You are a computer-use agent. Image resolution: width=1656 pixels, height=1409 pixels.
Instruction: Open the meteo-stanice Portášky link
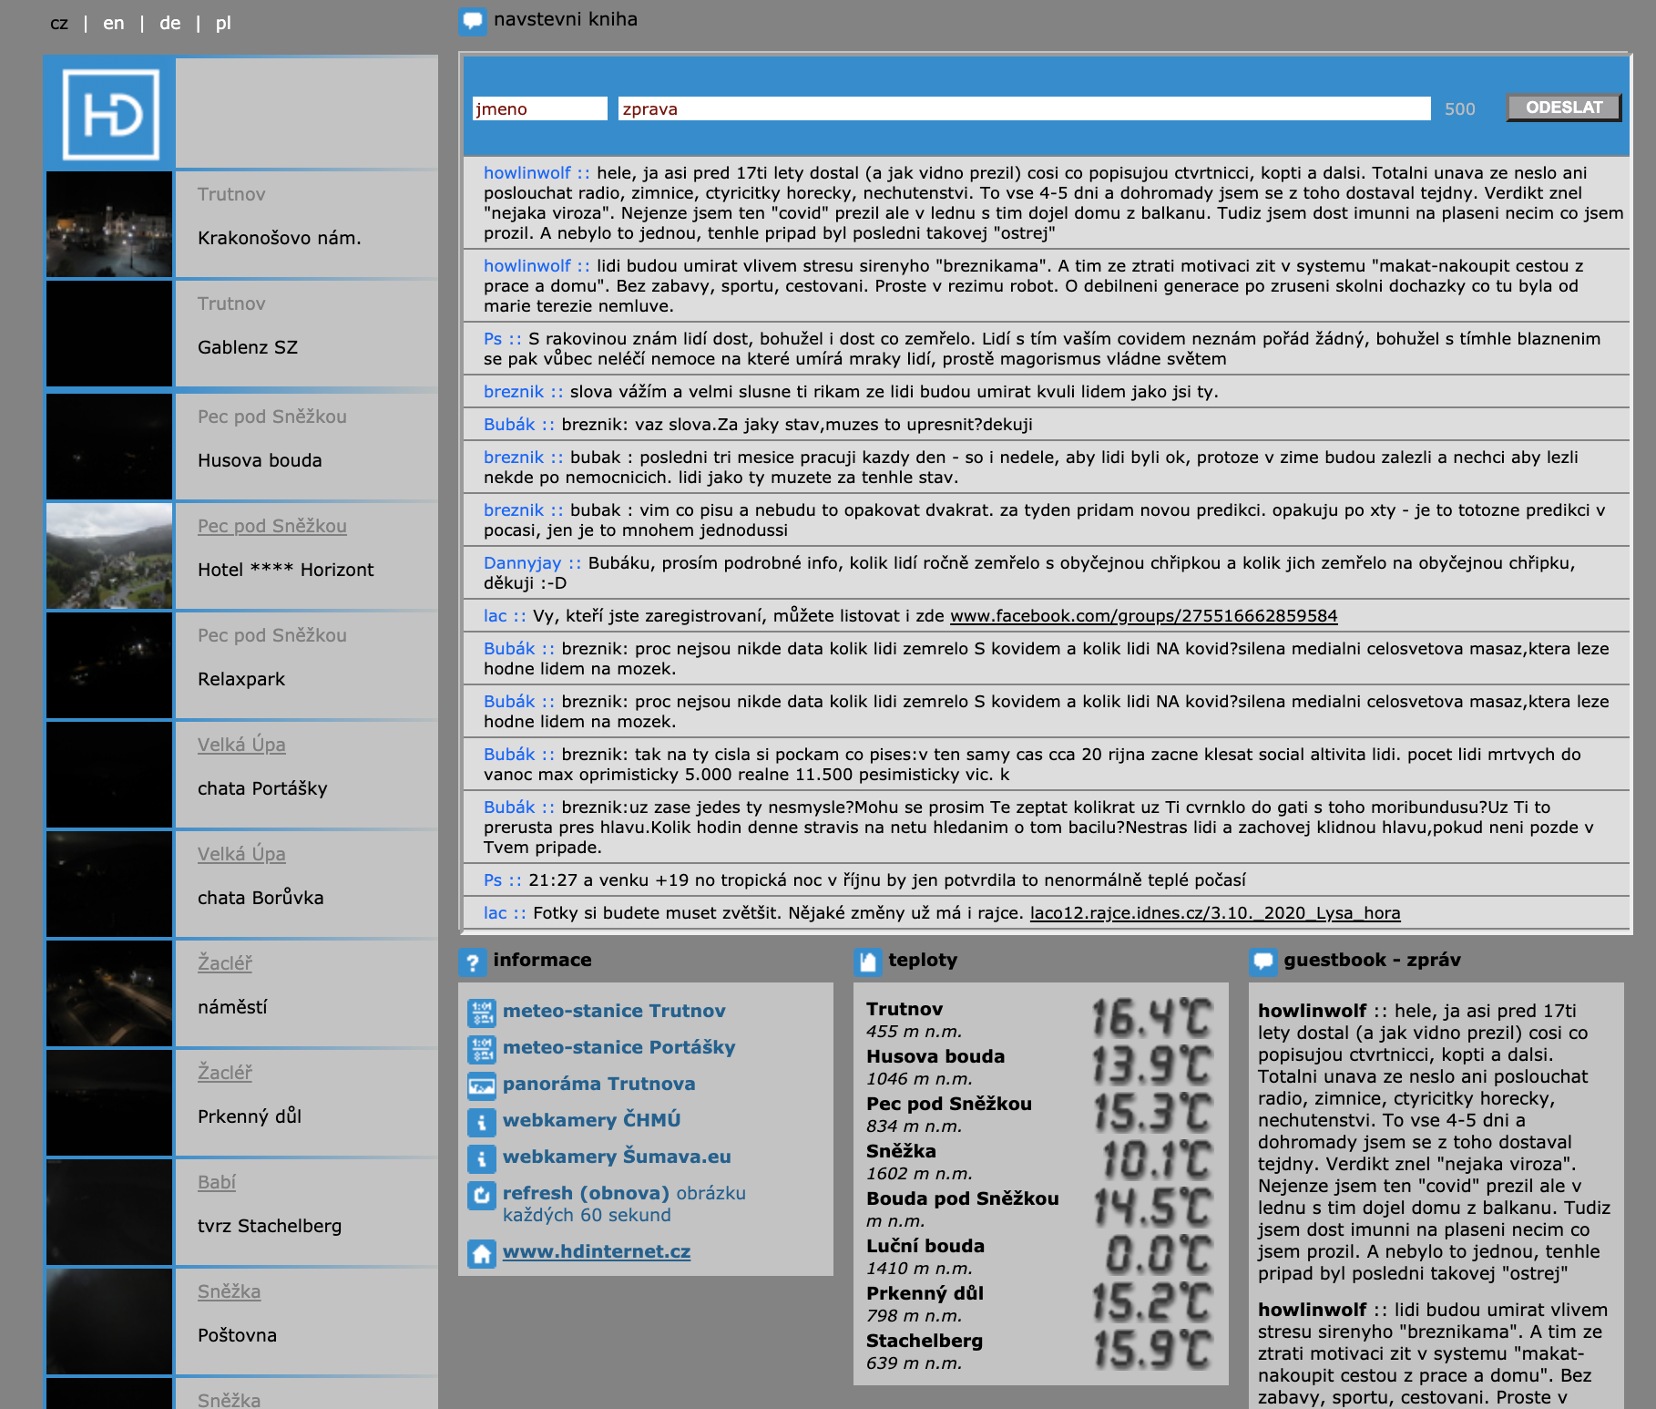(618, 1048)
